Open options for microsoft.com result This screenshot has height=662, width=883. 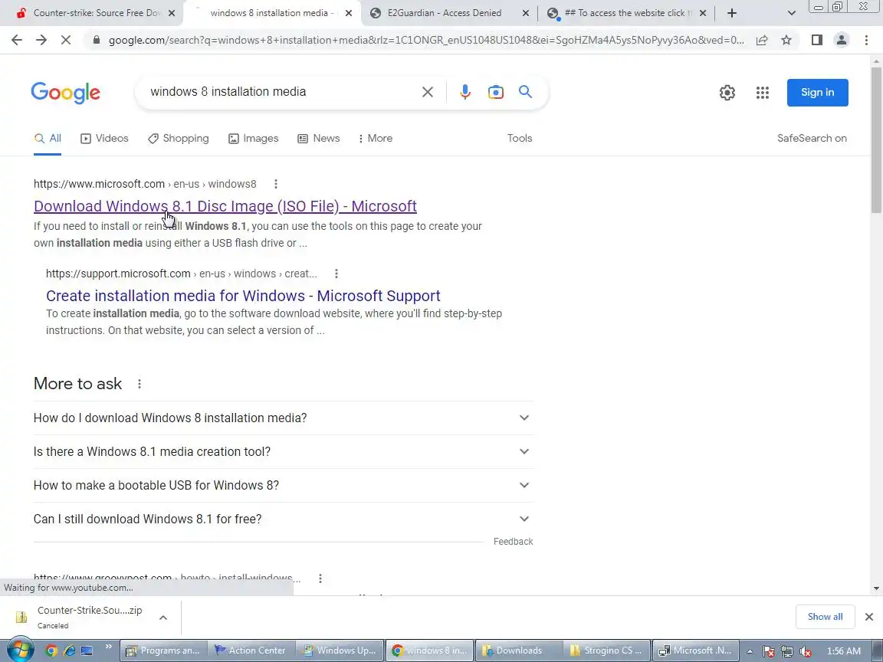point(275,184)
